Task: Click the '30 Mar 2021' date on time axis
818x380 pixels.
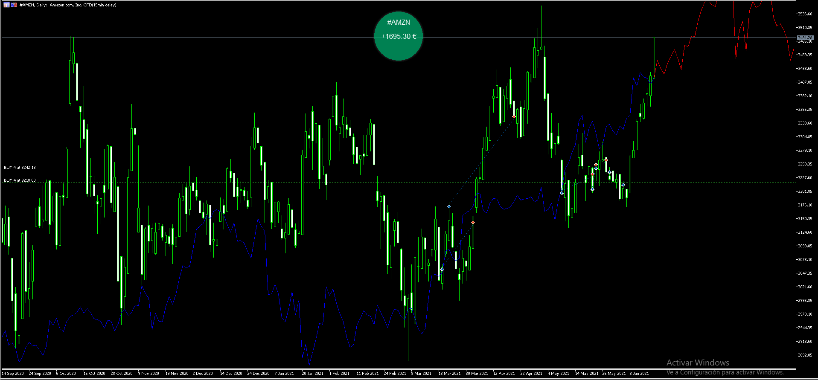Action: click(x=477, y=374)
